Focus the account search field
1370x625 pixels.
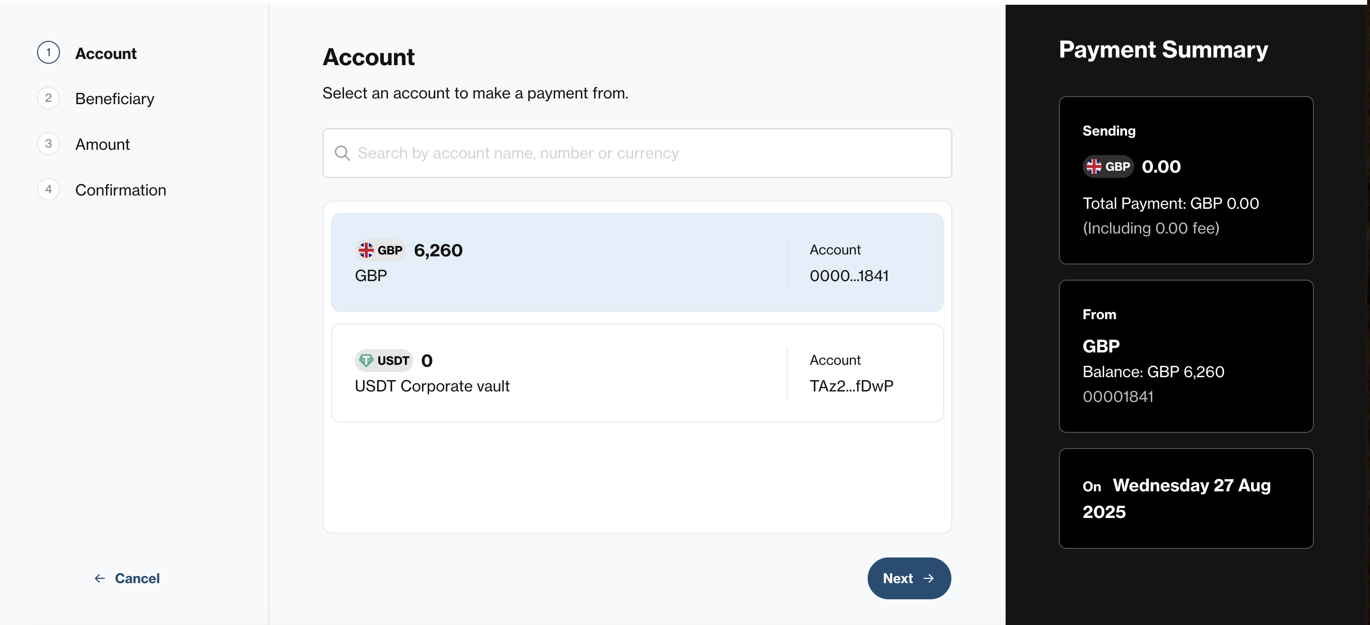coord(637,153)
